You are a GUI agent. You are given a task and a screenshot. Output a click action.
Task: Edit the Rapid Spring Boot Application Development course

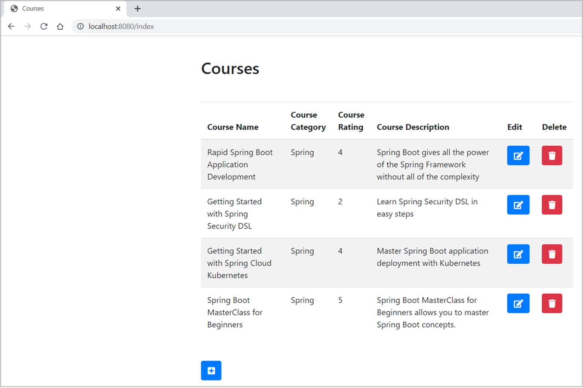pyautogui.click(x=518, y=156)
